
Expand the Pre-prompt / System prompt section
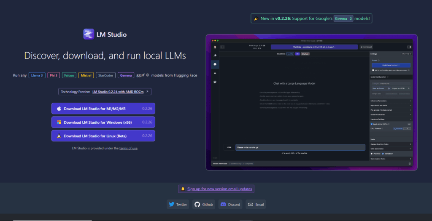[390, 110]
